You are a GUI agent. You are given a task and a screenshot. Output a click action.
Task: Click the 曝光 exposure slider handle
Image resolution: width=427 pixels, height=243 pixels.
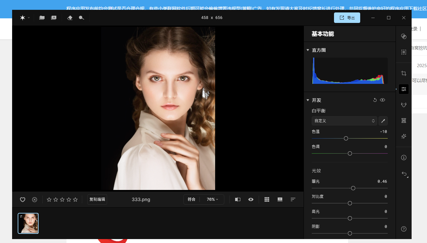pyautogui.click(x=353, y=188)
